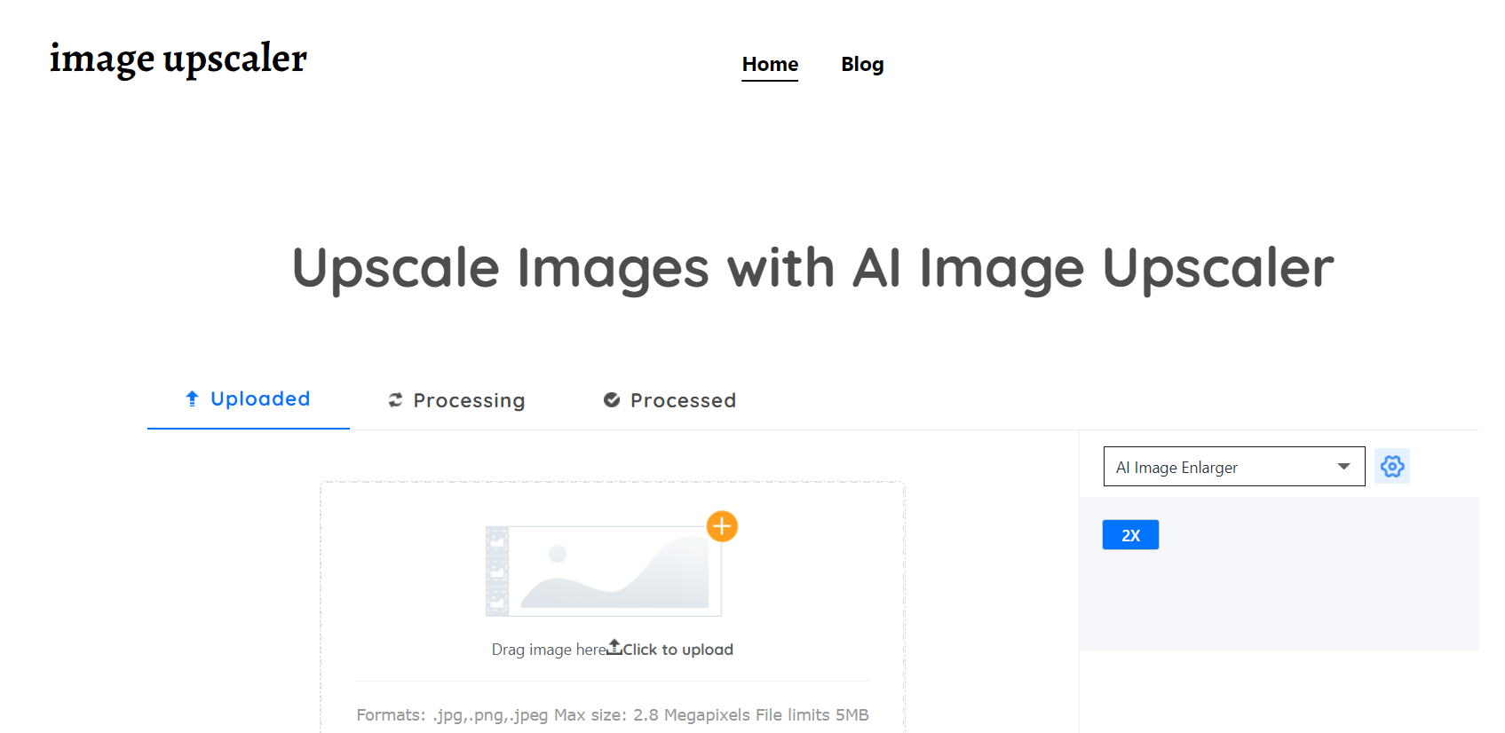This screenshot has width=1505, height=733.
Task: Open the settings gear next to AI Image Enlarger
Action: pos(1391,466)
